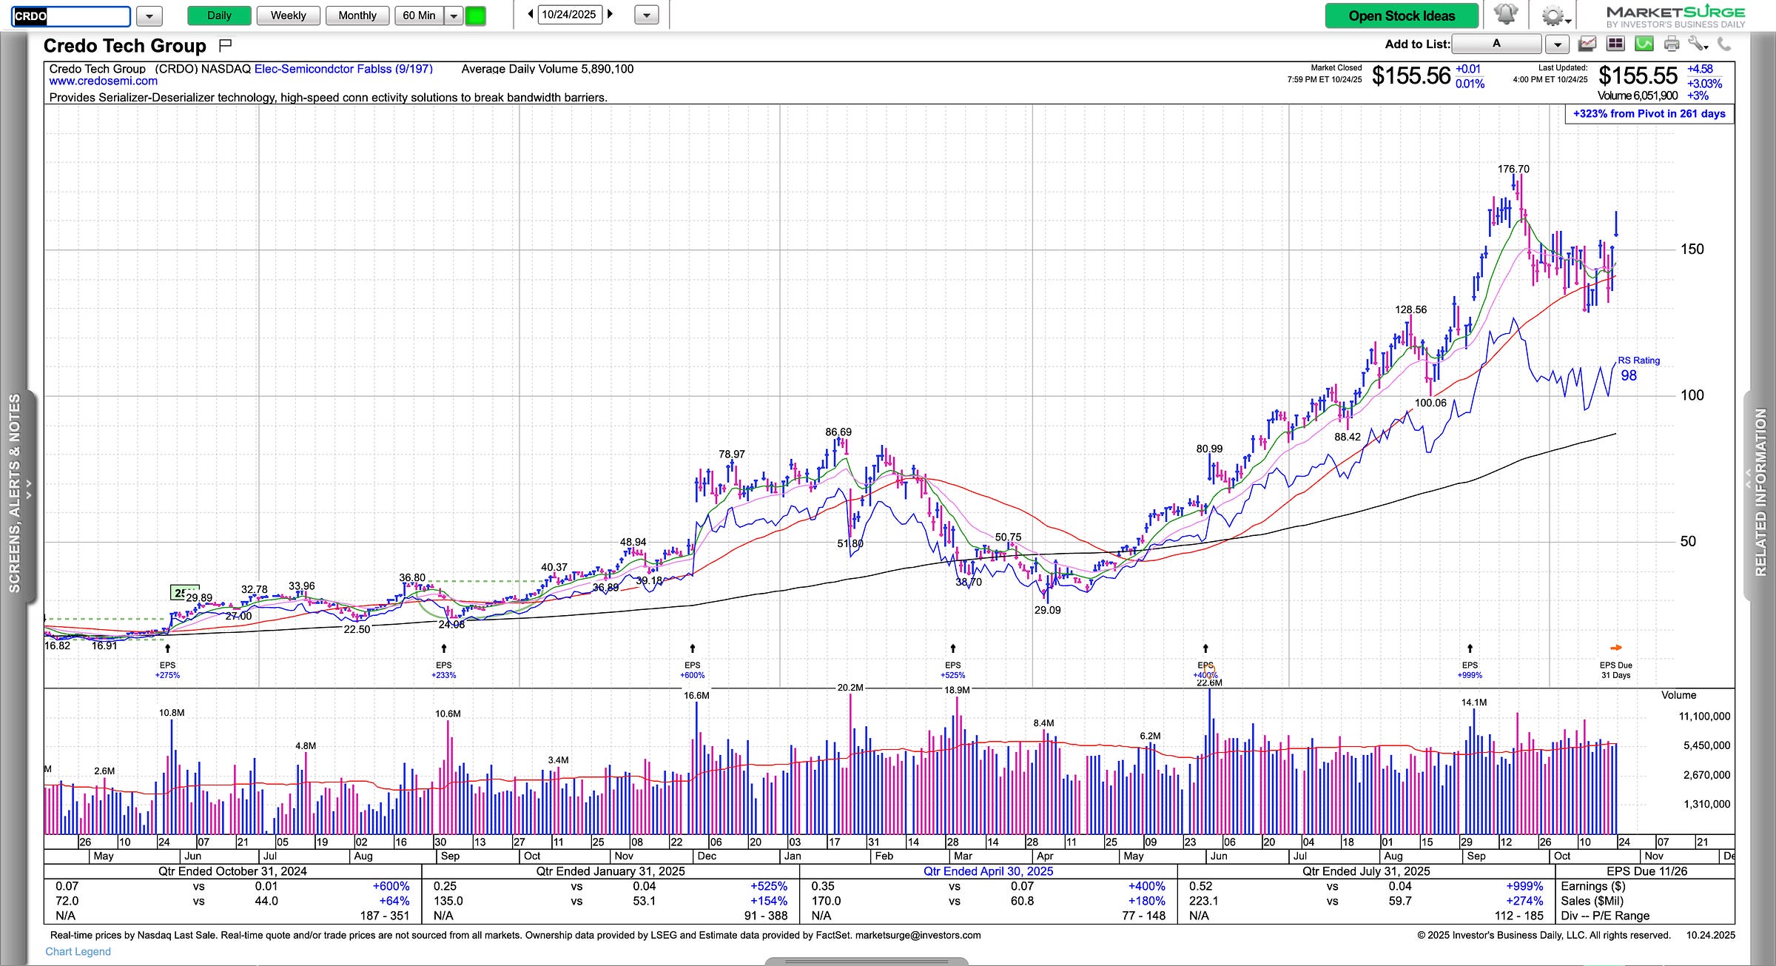The width and height of the screenshot is (1776, 966).
Task: Open the multi-panel grid layout icon
Action: click(x=1615, y=44)
